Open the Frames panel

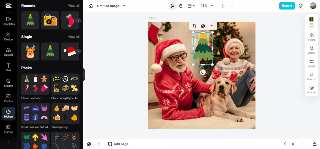click(9, 129)
